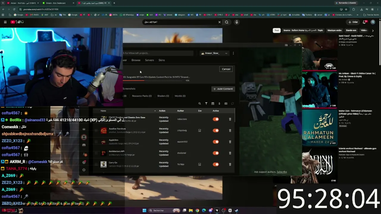Select the Tout filter chip on YouTube

click(x=277, y=30)
